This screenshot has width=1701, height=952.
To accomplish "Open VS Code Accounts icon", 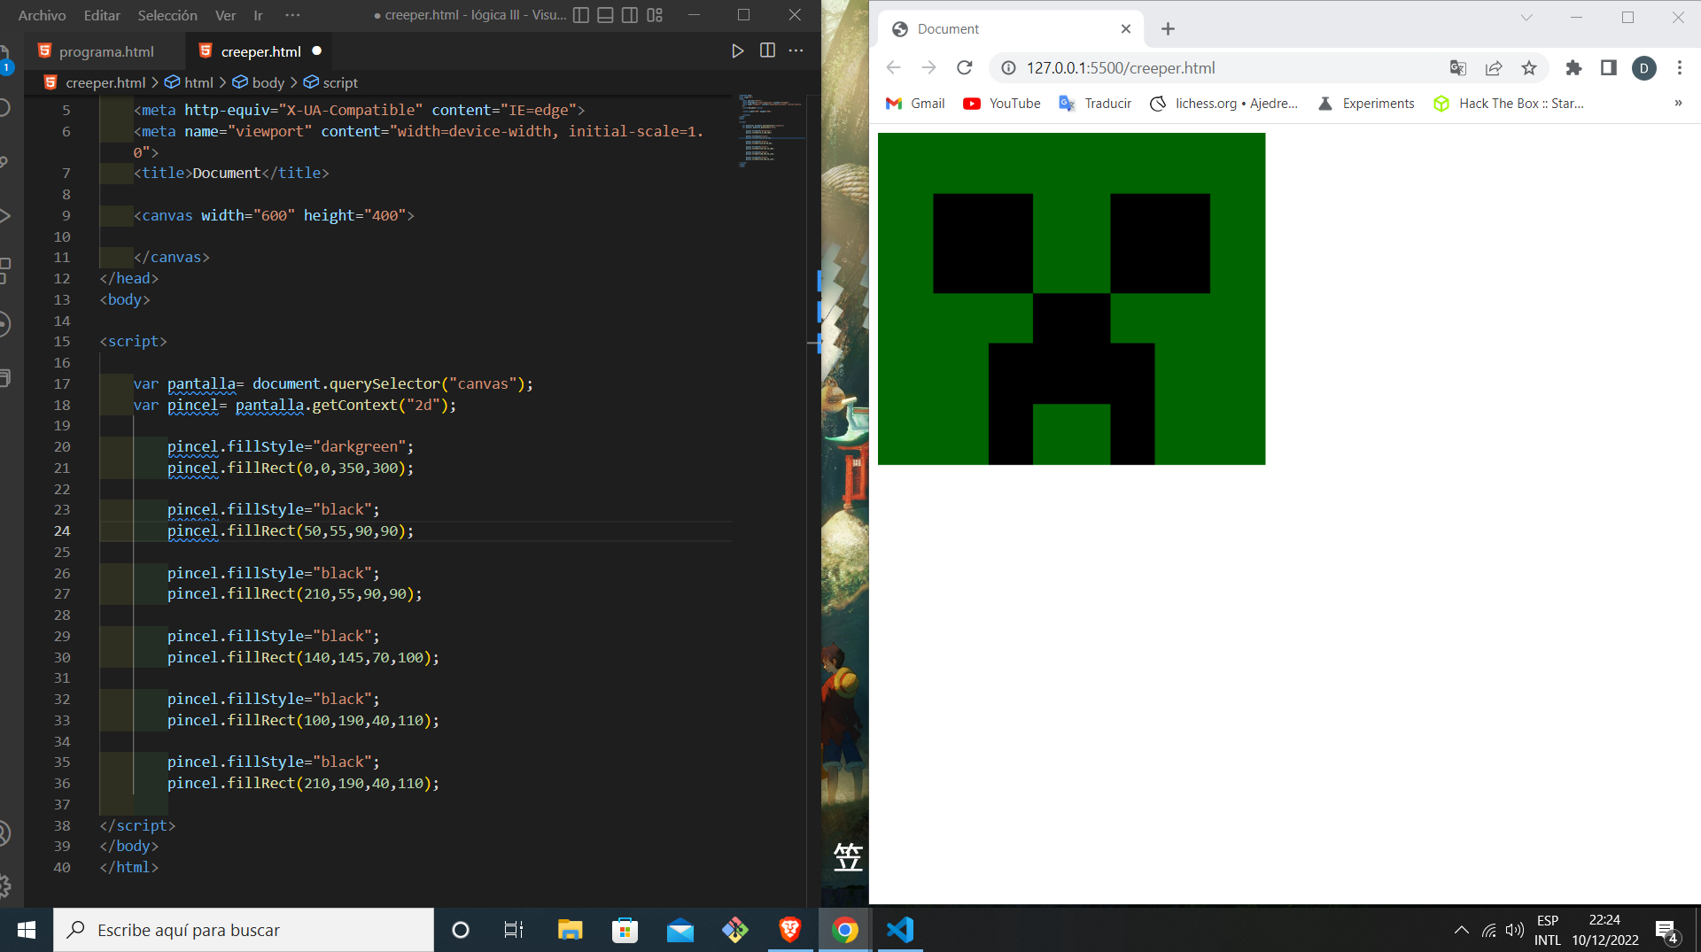I will tap(4, 833).
